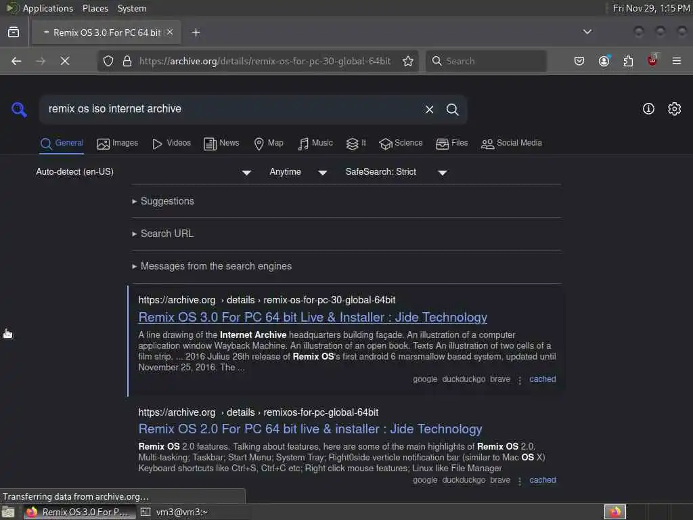Close the Remix OS 3.0 tab

point(170,32)
